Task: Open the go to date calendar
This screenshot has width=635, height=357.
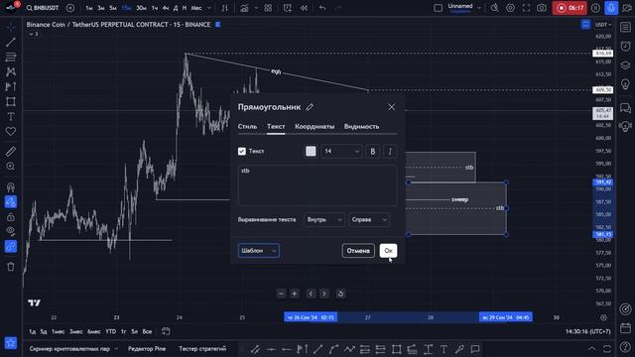Action: click(x=166, y=331)
